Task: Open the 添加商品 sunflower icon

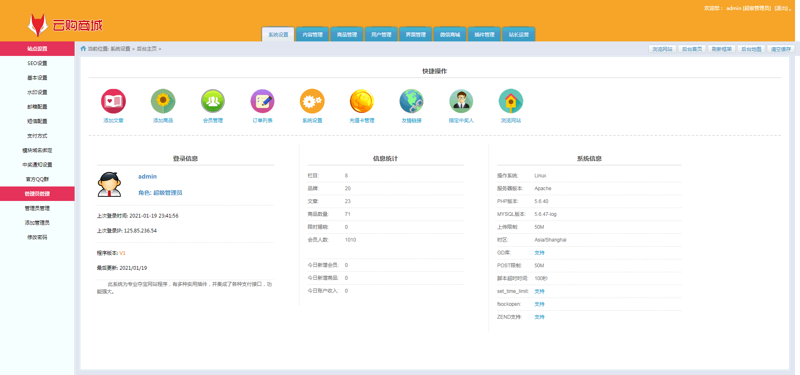Action: click(x=163, y=101)
